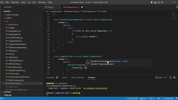Click render breadcrumb method icon
The image size is (178, 100).
(99, 11)
